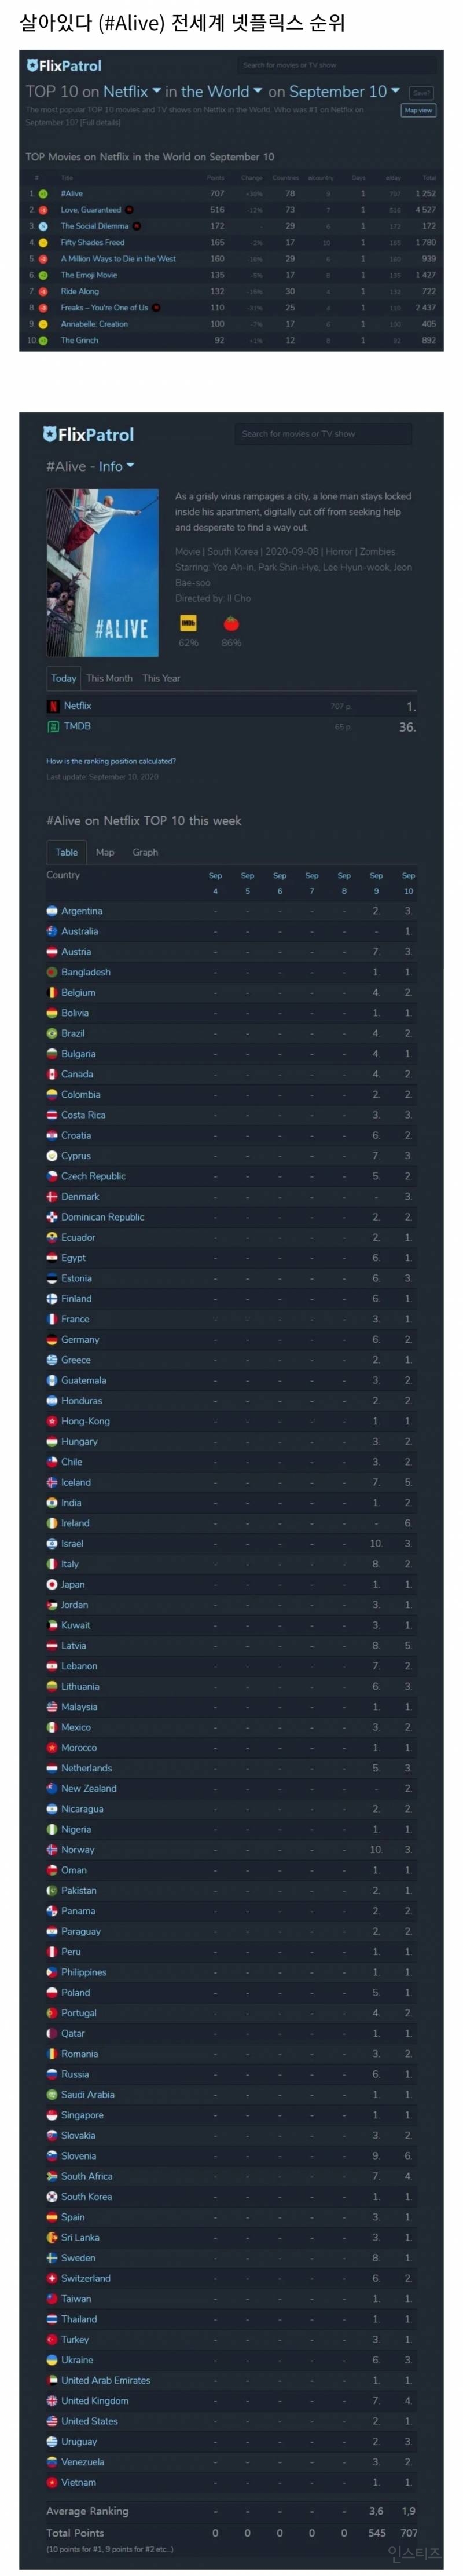
Task: Expand the 'in the World' region dropdown
Action: click(x=213, y=92)
